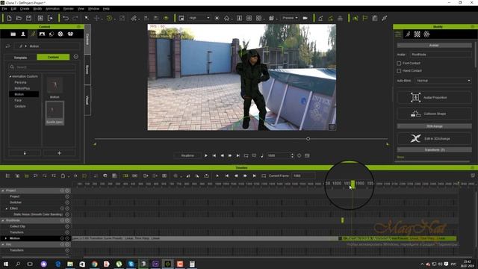Collapse the Effect track in timeline
Viewport: 478px width, 269px height.
pyautogui.click(x=7, y=208)
